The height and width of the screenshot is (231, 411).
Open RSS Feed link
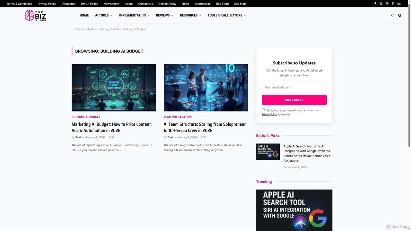point(222,4)
